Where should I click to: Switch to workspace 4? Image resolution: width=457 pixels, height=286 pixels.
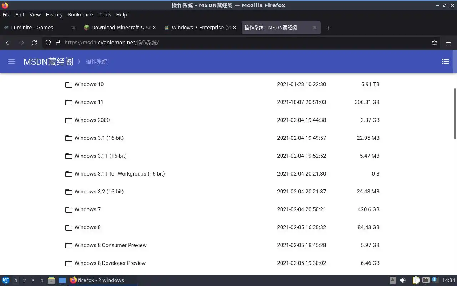[x=41, y=281]
